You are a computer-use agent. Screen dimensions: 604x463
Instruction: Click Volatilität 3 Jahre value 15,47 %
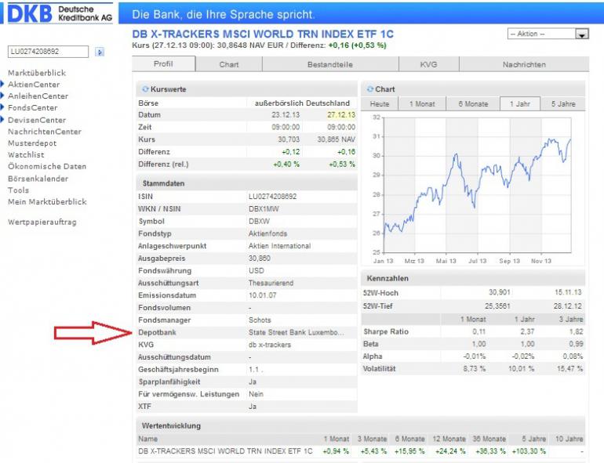click(569, 369)
